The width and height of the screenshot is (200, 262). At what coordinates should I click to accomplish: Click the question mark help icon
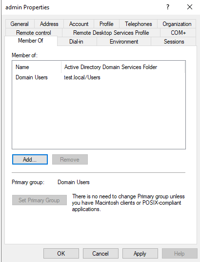(168, 7)
